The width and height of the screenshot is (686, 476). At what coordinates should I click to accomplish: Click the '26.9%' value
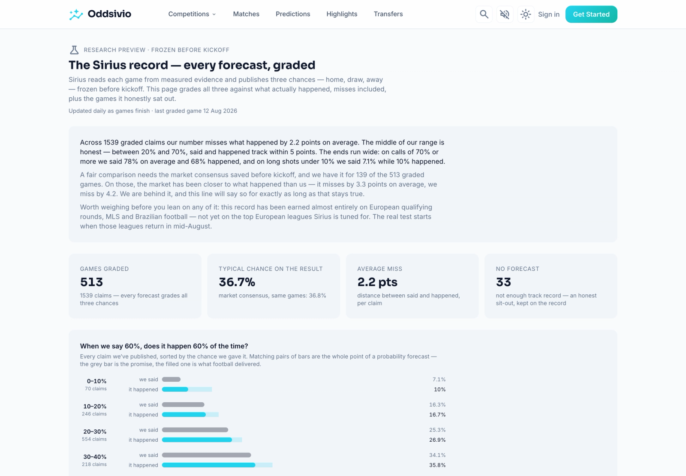pyautogui.click(x=437, y=440)
